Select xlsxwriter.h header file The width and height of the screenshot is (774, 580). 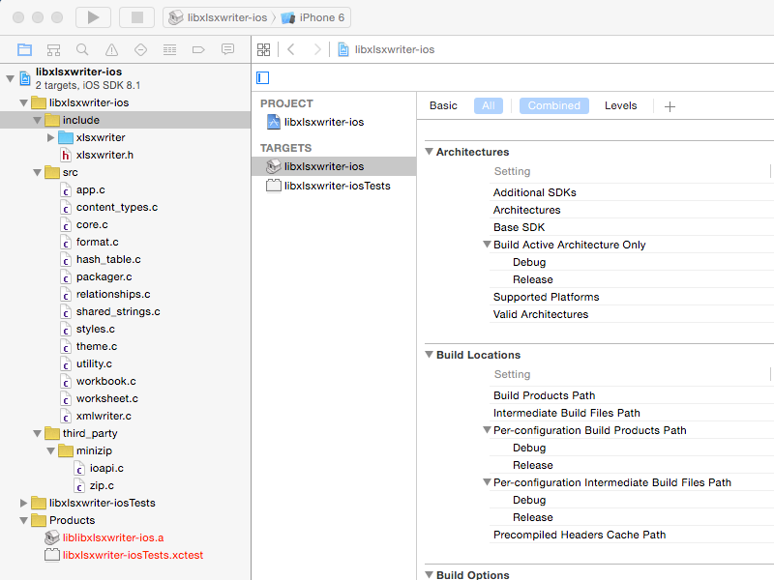pos(104,155)
